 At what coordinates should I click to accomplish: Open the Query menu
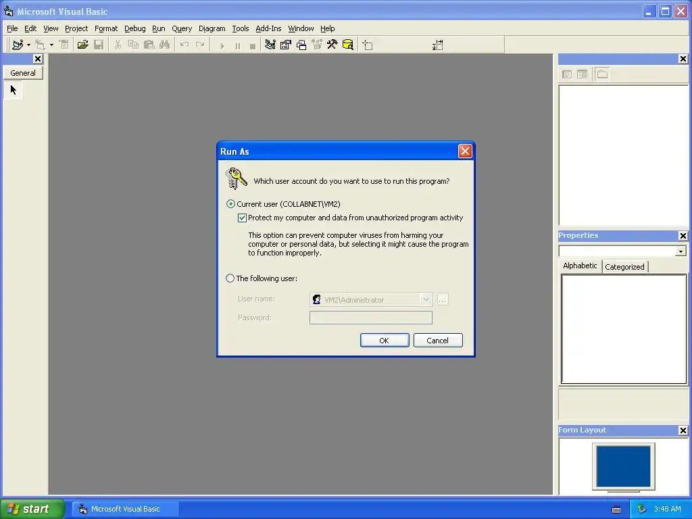click(182, 28)
